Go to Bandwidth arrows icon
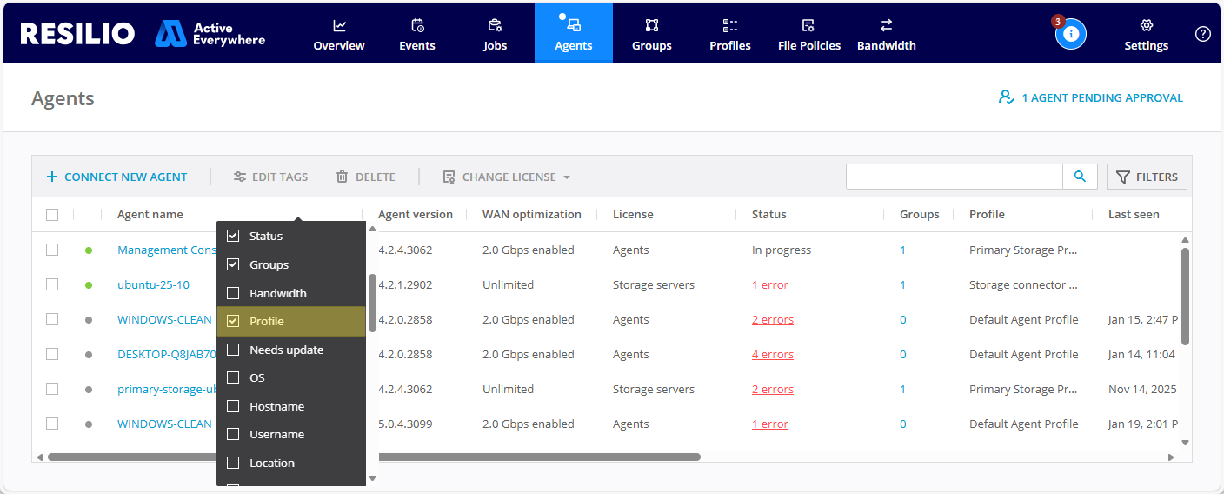Image resolution: width=1224 pixels, height=494 pixels. pos(886,25)
